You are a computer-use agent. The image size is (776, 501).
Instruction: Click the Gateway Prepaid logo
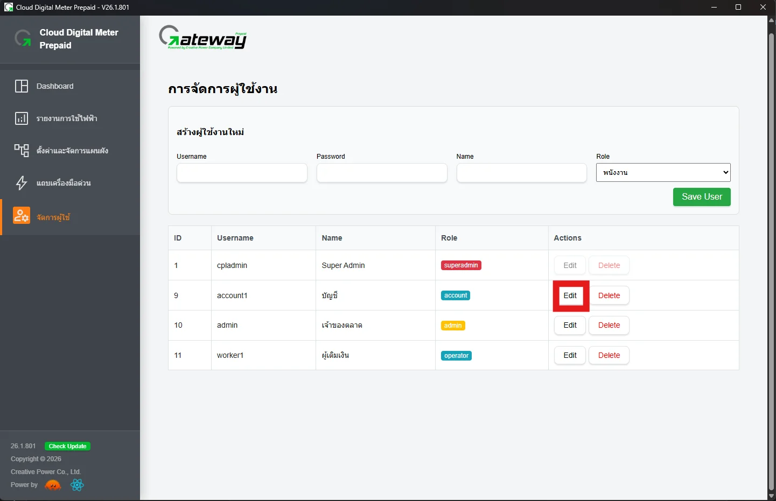(x=203, y=37)
